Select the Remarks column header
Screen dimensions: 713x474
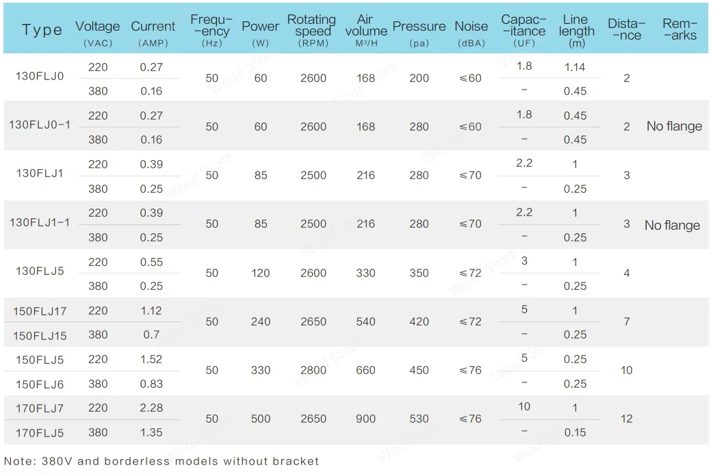point(679,29)
